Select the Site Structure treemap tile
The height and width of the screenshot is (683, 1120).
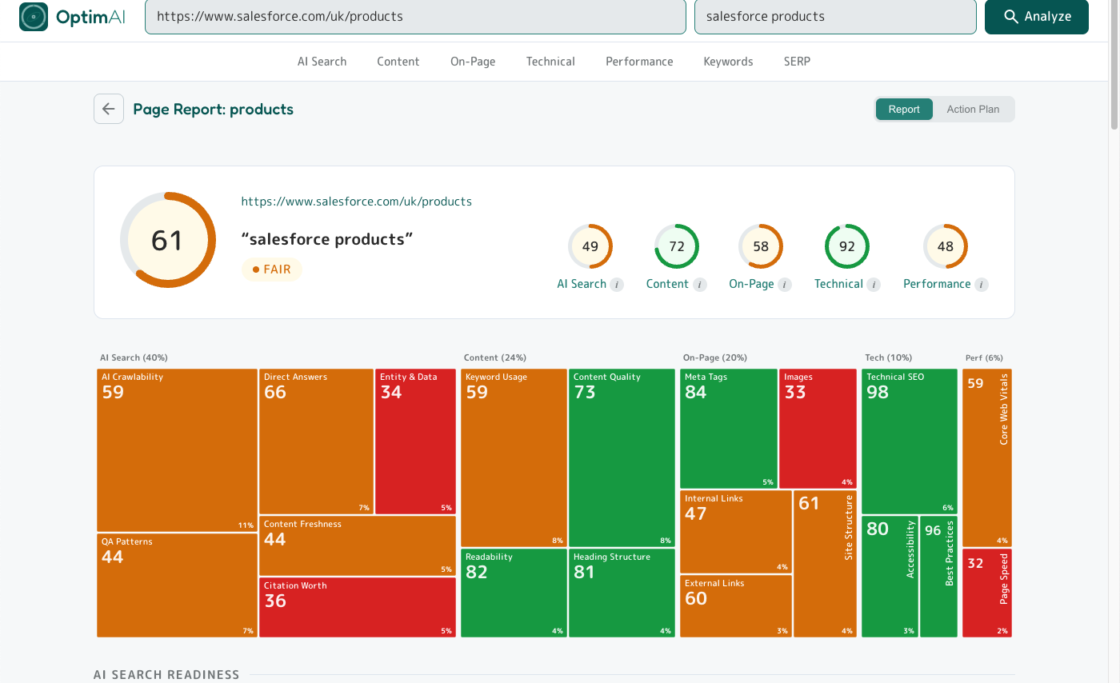(825, 564)
